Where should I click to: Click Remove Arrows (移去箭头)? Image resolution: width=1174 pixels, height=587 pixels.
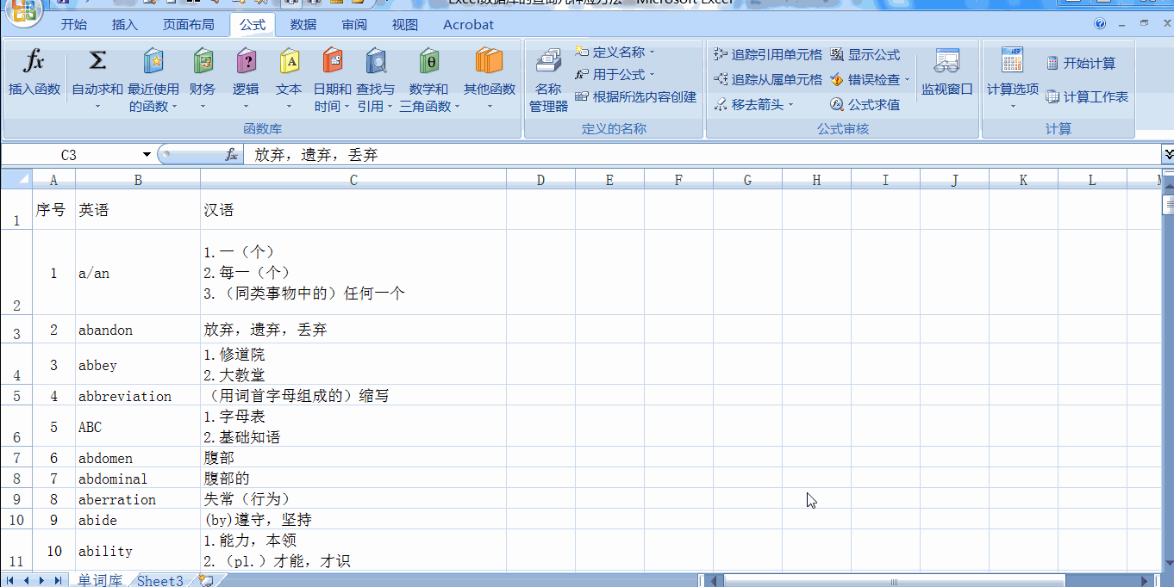[754, 105]
